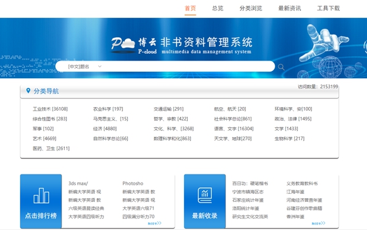Click more link under 点击排行榜
The height and width of the screenshot is (230, 367).
pos(155,223)
